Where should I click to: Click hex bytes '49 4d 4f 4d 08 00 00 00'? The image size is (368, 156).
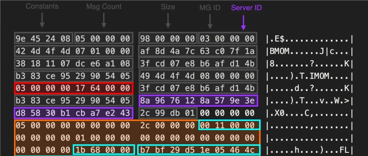click(x=198, y=76)
